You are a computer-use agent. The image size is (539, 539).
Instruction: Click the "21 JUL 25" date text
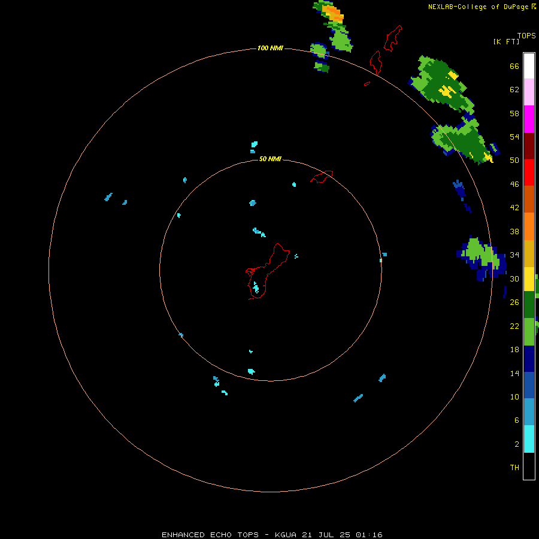click(326, 535)
